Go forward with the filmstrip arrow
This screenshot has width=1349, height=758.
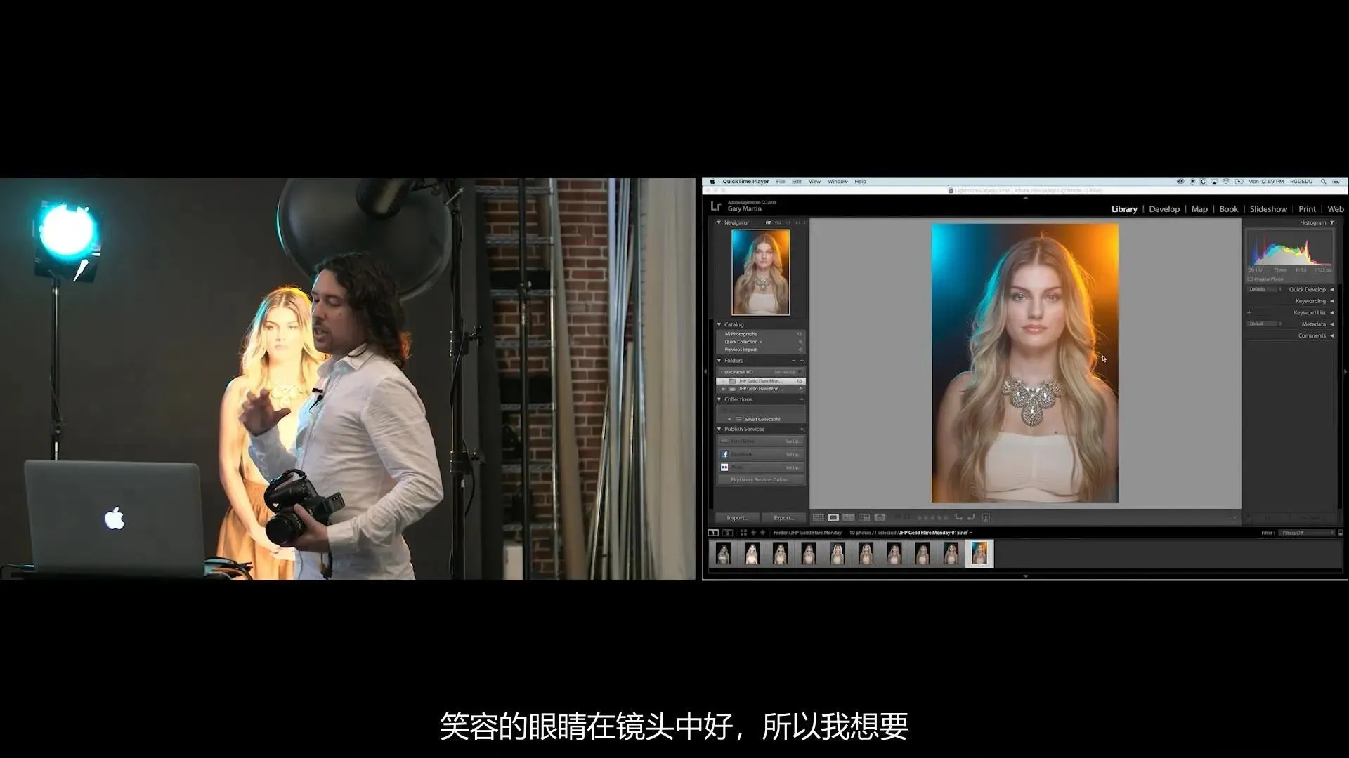pos(762,533)
